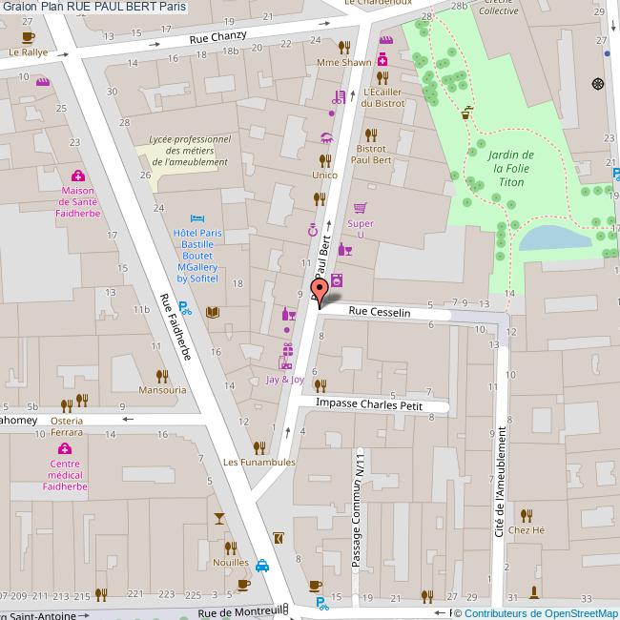Select the Mansouria restaurant icon
This screenshot has width=620, height=620.
[x=162, y=376]
